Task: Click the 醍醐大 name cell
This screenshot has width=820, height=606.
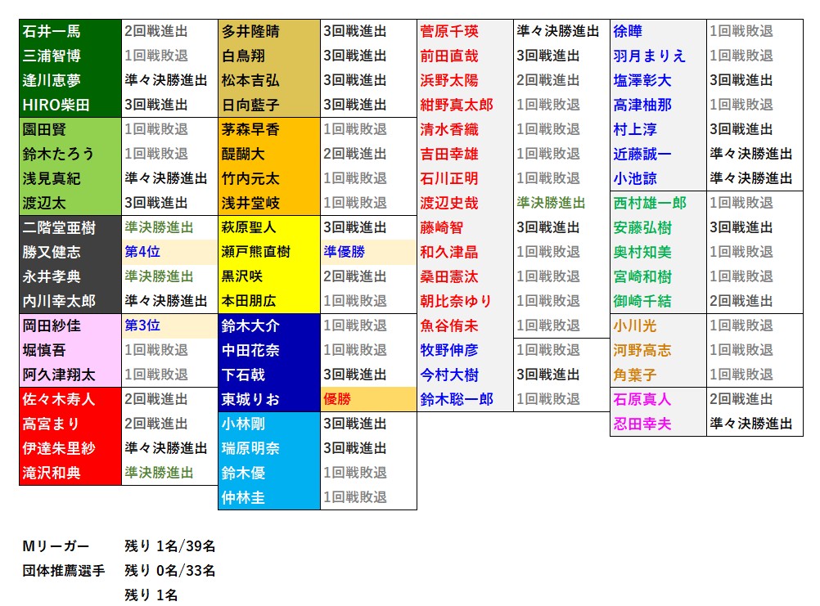Action: point(268,154)
